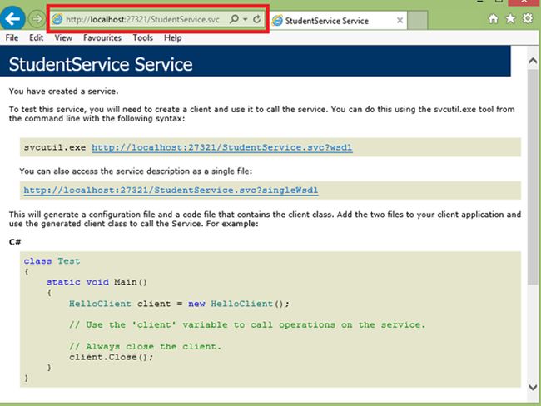Open the View menu

63,37
